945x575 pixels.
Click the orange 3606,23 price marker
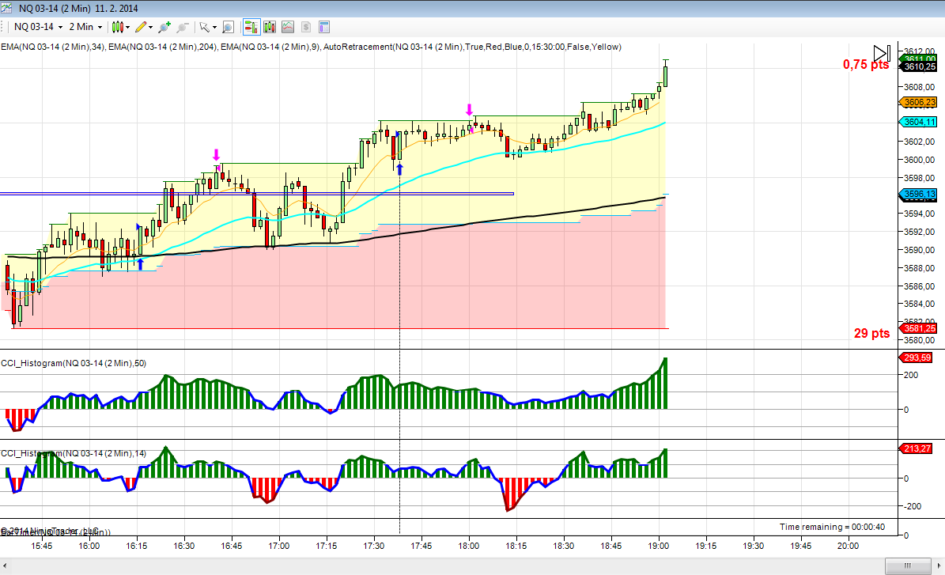click(x=920, y=102)
